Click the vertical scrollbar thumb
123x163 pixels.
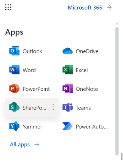(x=117, y=91)
